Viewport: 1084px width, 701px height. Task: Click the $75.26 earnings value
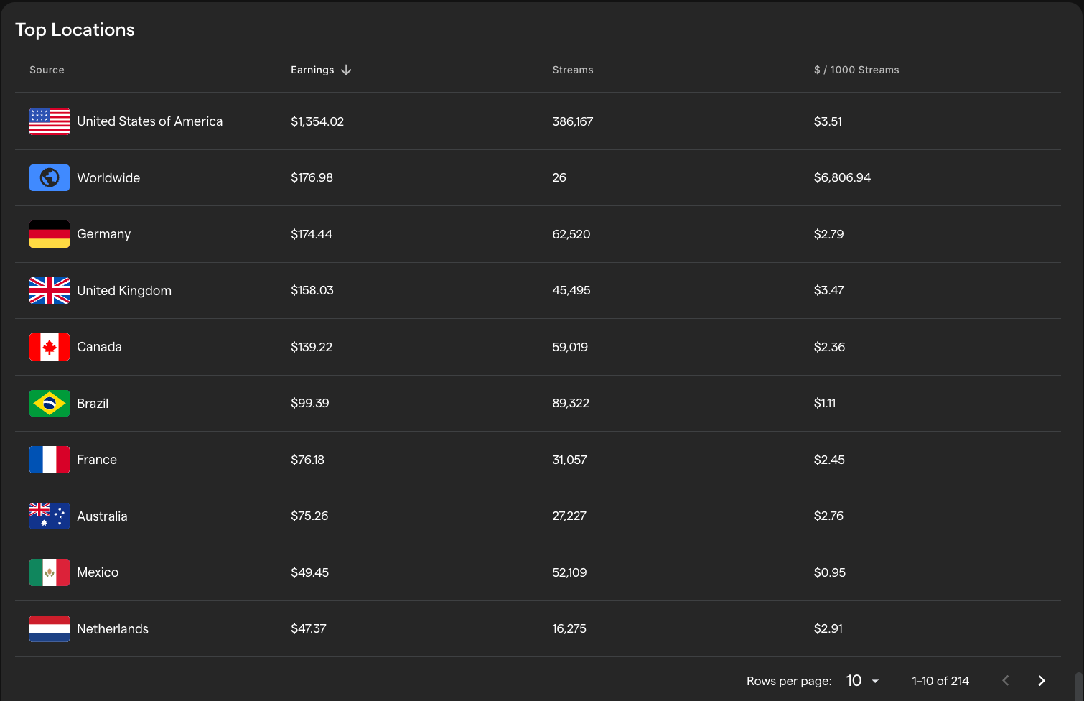[309, 516]
